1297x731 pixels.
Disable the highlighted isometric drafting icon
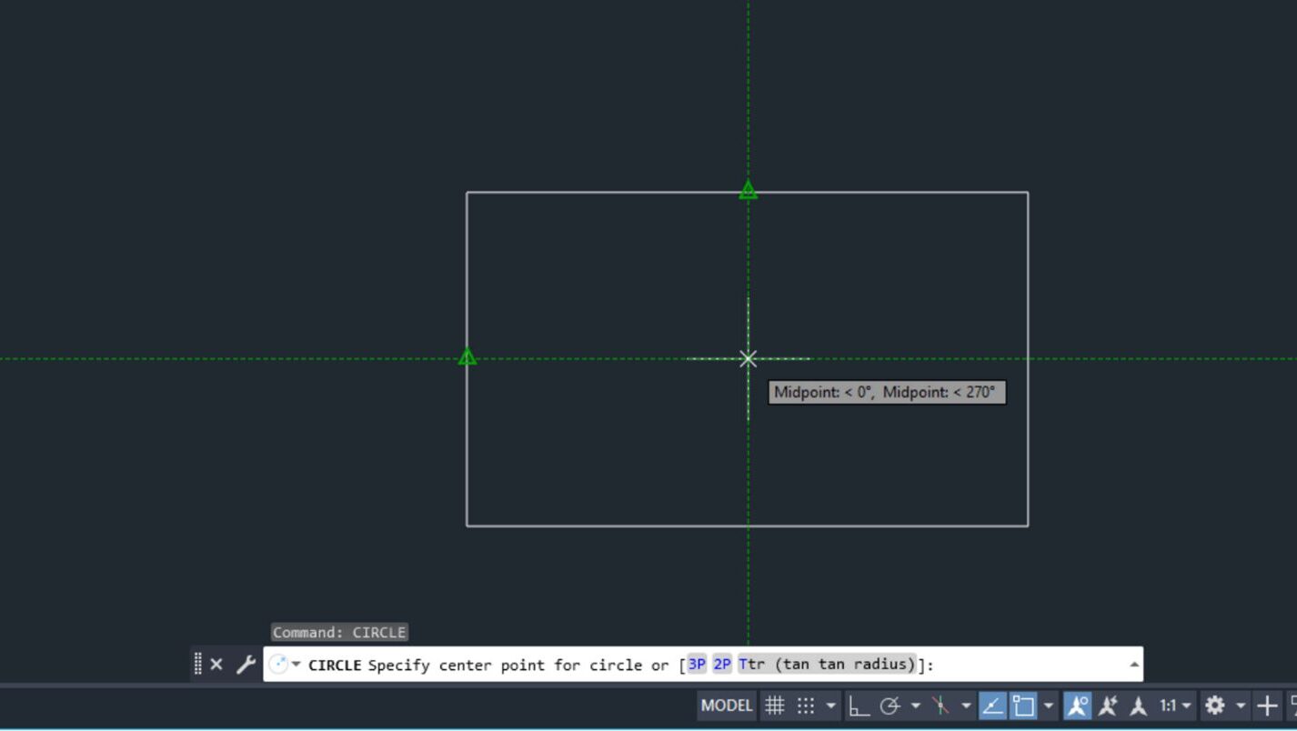point(941,705)
